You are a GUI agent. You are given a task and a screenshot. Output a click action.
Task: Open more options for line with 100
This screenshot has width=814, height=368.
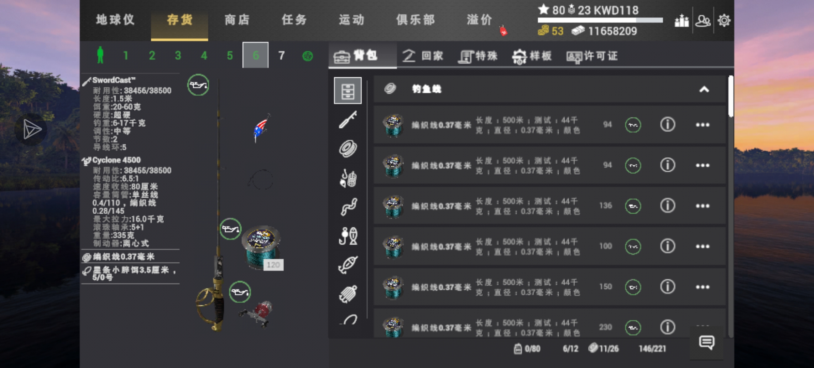[x=702, y=246]
